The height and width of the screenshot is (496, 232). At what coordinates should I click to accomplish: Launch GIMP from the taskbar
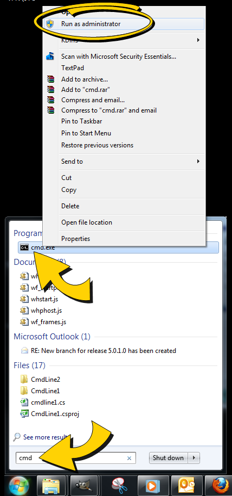pyautogui.click(x=84, y=486)
